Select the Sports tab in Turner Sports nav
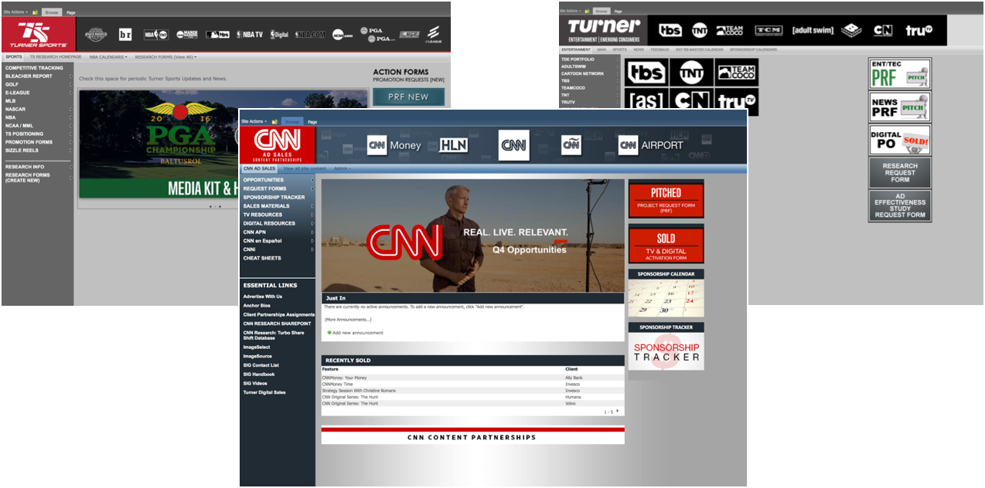The width and height of the screenshot is (985, 488). tap(14, 56)
